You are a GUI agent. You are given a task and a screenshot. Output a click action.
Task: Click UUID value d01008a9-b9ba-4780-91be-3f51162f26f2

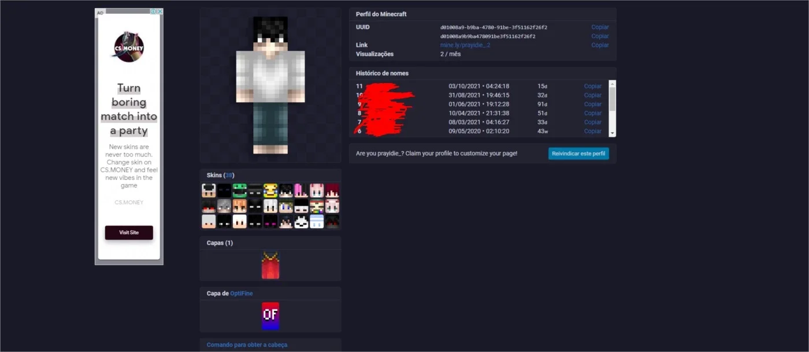click(493, 27)
